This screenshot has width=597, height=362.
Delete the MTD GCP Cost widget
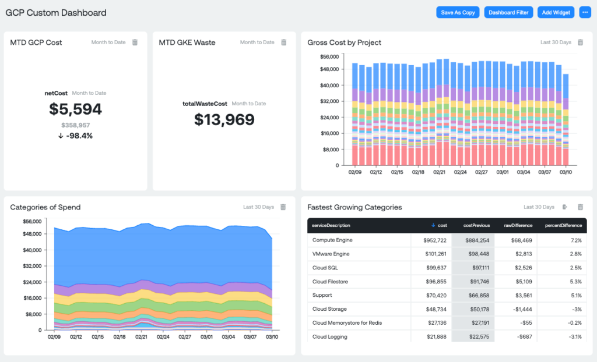[136, 42]
